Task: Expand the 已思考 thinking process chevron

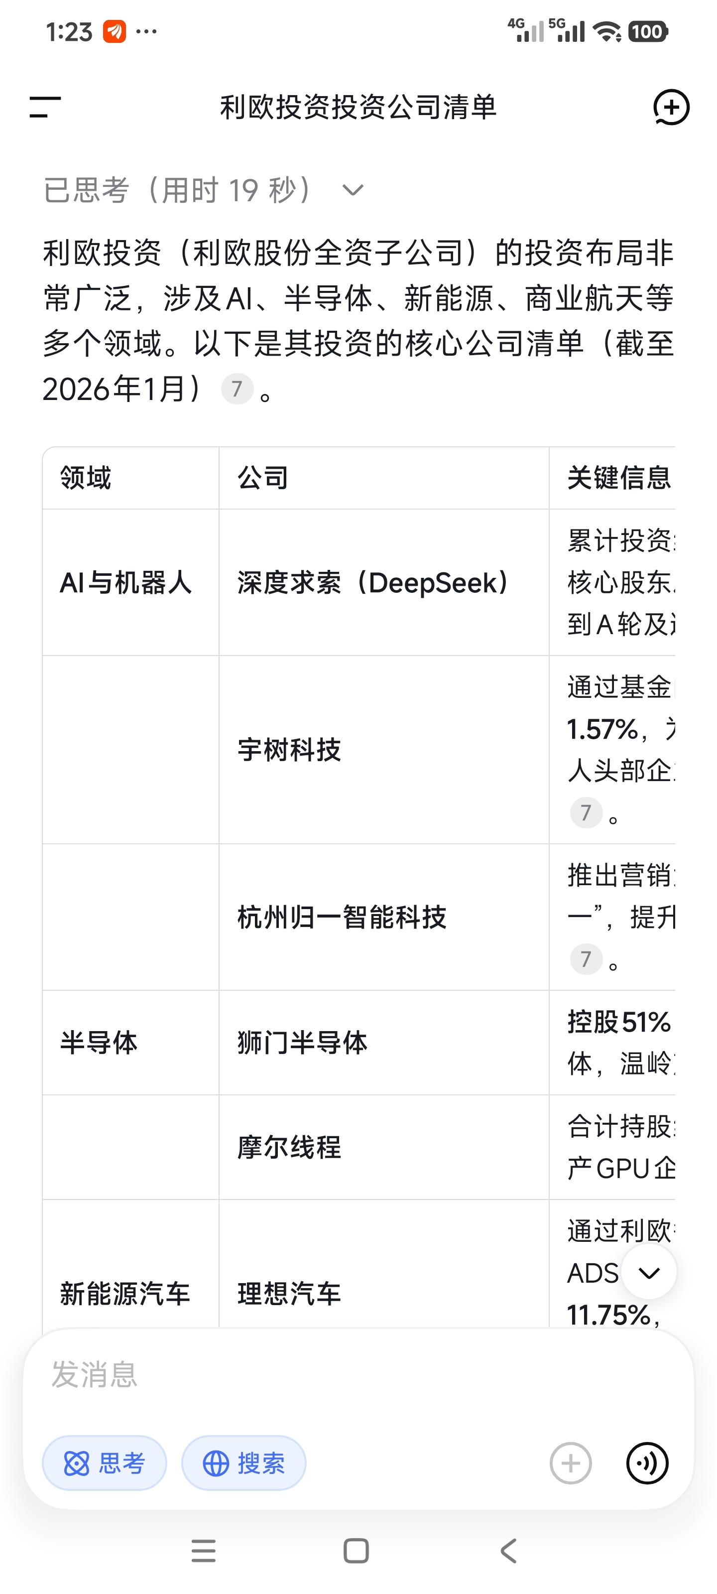Action: (353, 190)
